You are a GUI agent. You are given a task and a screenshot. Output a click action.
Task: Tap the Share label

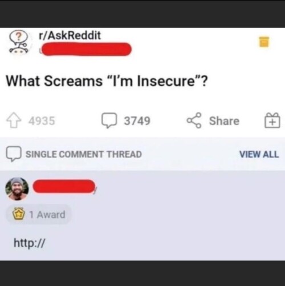(224, 121)
